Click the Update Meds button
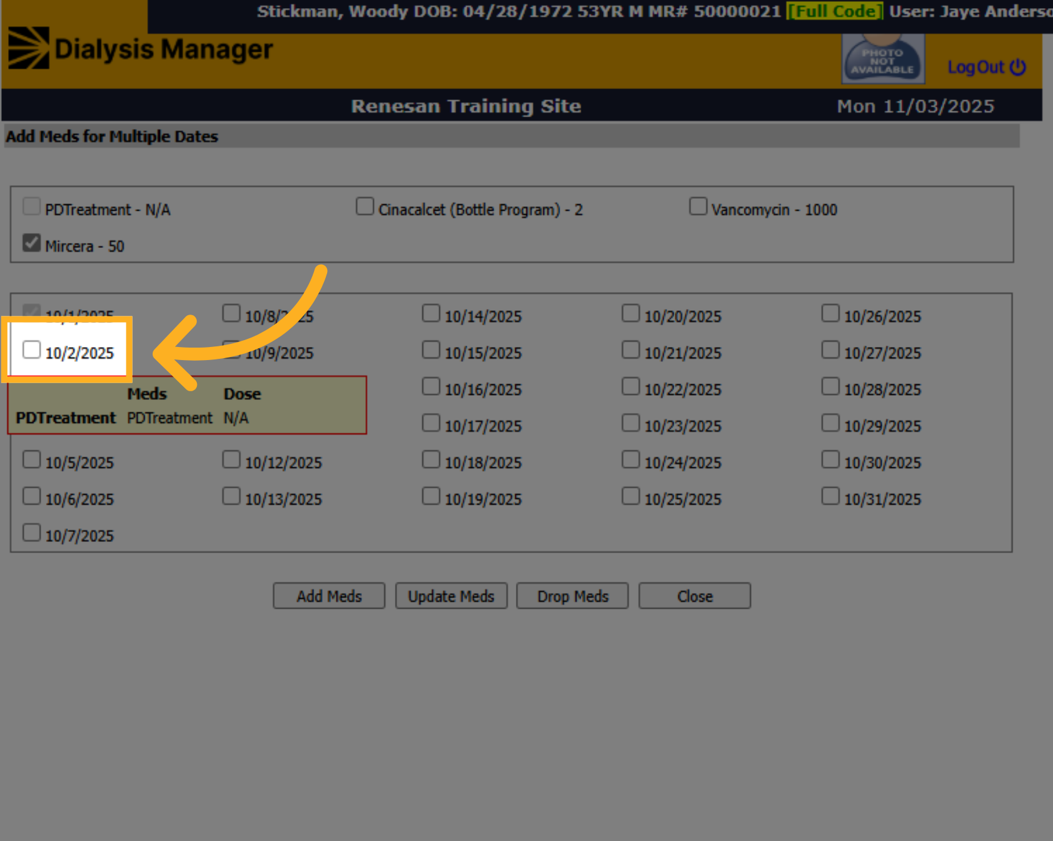The width and height of the screenshot is (1053, 841). click(x=451, y=596)
